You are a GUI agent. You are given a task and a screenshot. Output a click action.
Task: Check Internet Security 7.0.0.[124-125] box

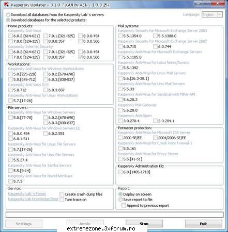(x=10, y=57)
